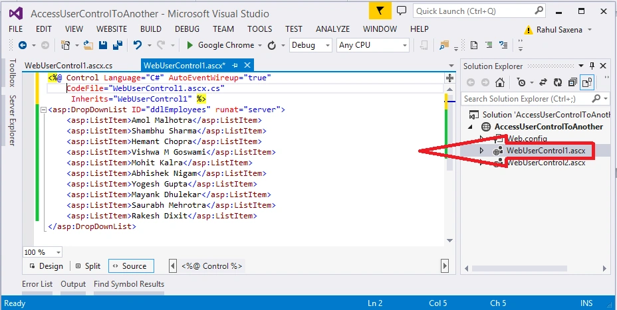Click the Solution Explorer horizontal scrollbar
The height and width of the screenshot is (310, 617).
click(x=519, y=268)
